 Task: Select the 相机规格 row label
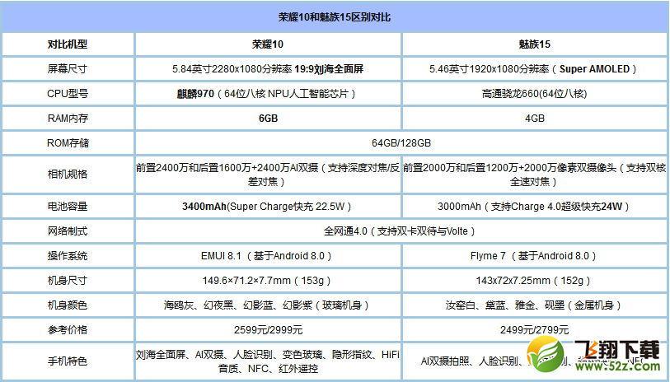pyautogui.click(x=68, y=175)
